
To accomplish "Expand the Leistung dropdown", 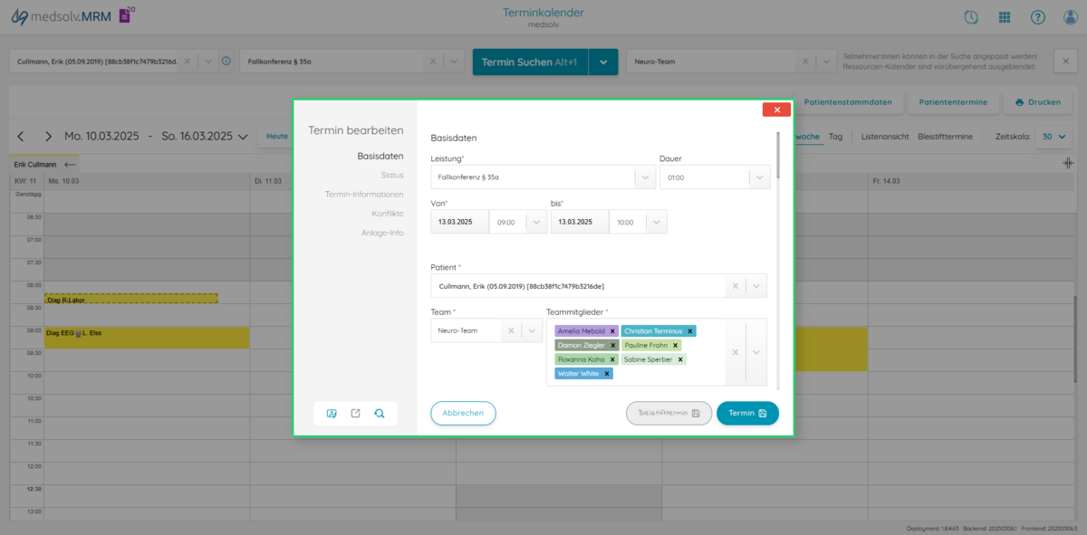I will (645, 177).
